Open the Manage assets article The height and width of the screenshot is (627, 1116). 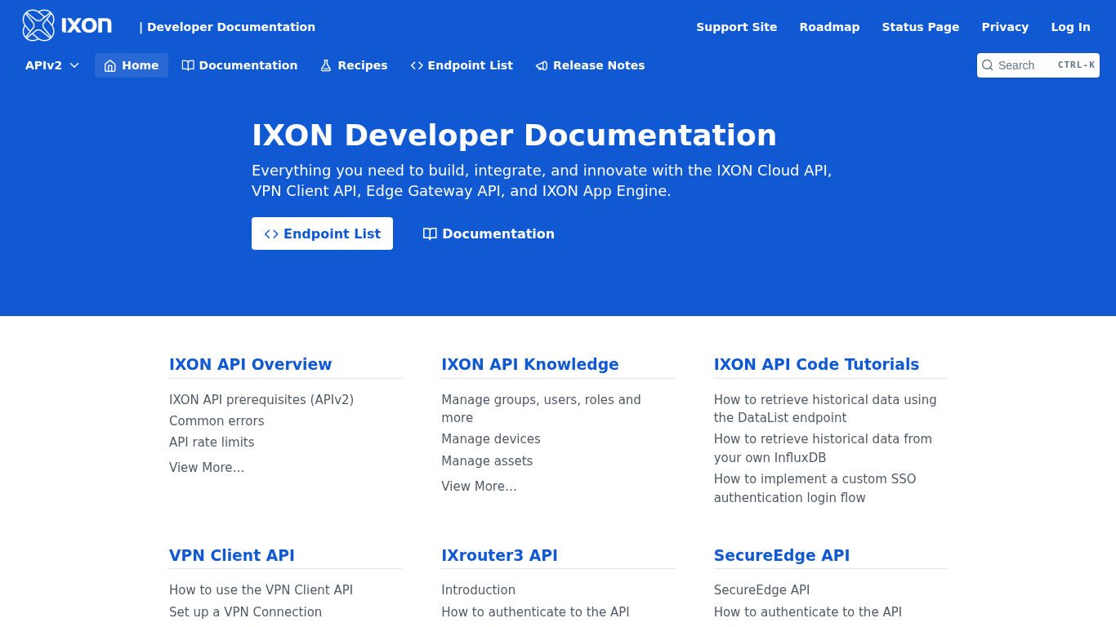pos(487,461)
